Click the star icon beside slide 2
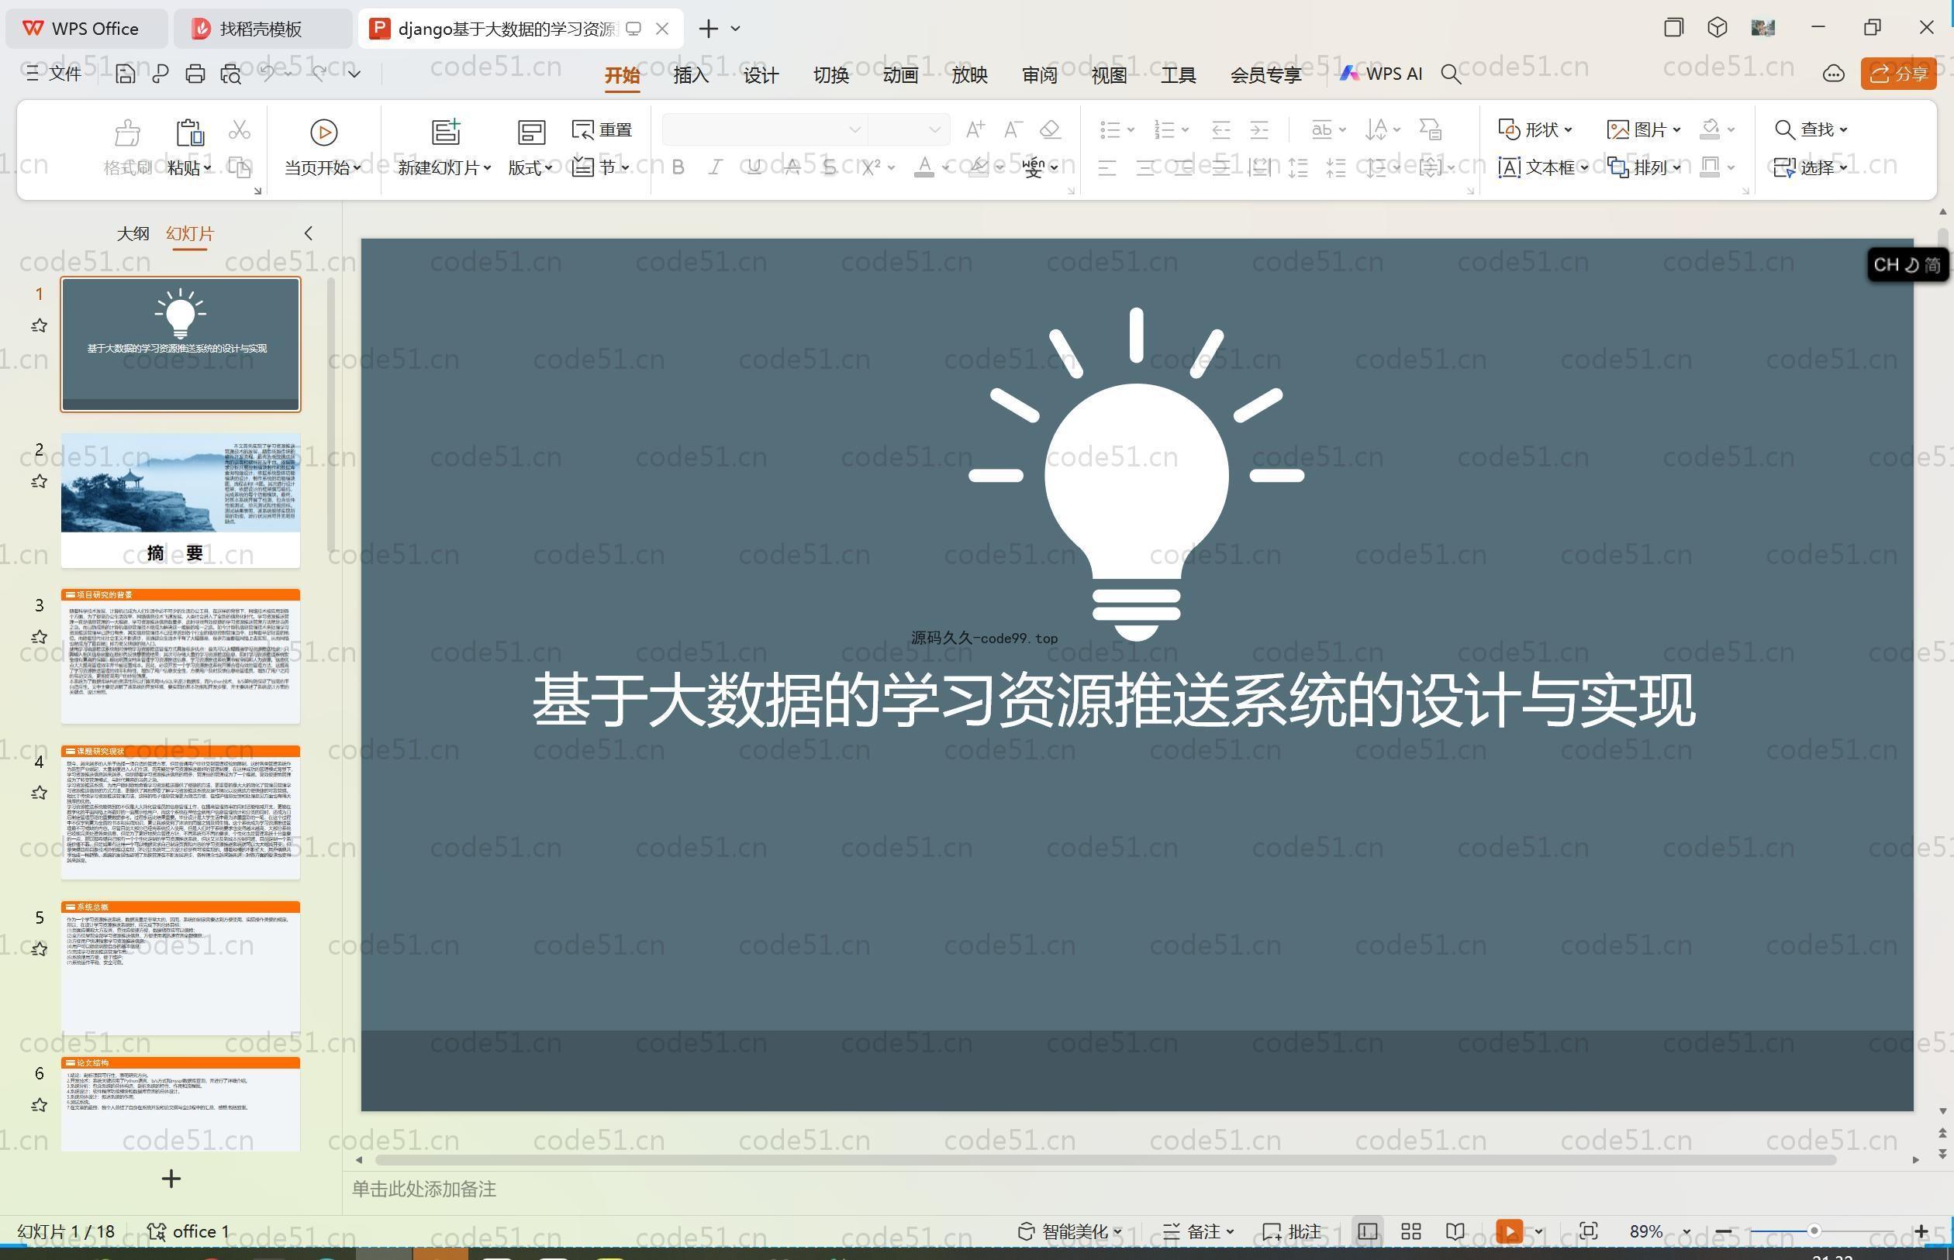The width and height of the screenshot is (1954, 1260). tap(39, 481)
